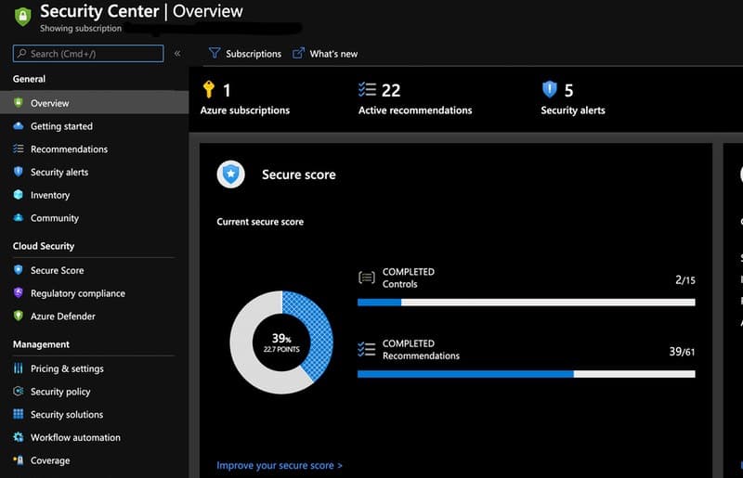743x478 pixels.
Task: Collapse the sidebar with double chevron
Action: (177, 54)
